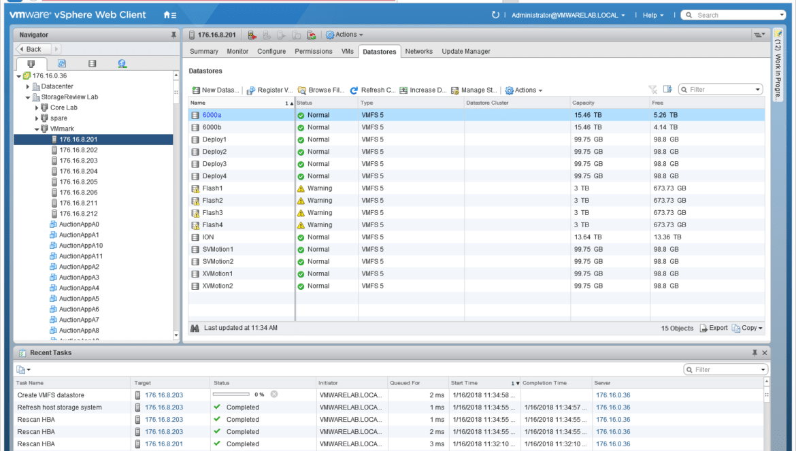Click the binoculars find icon
The height and width of the screenshot is (451, 796).
(195, 329)
